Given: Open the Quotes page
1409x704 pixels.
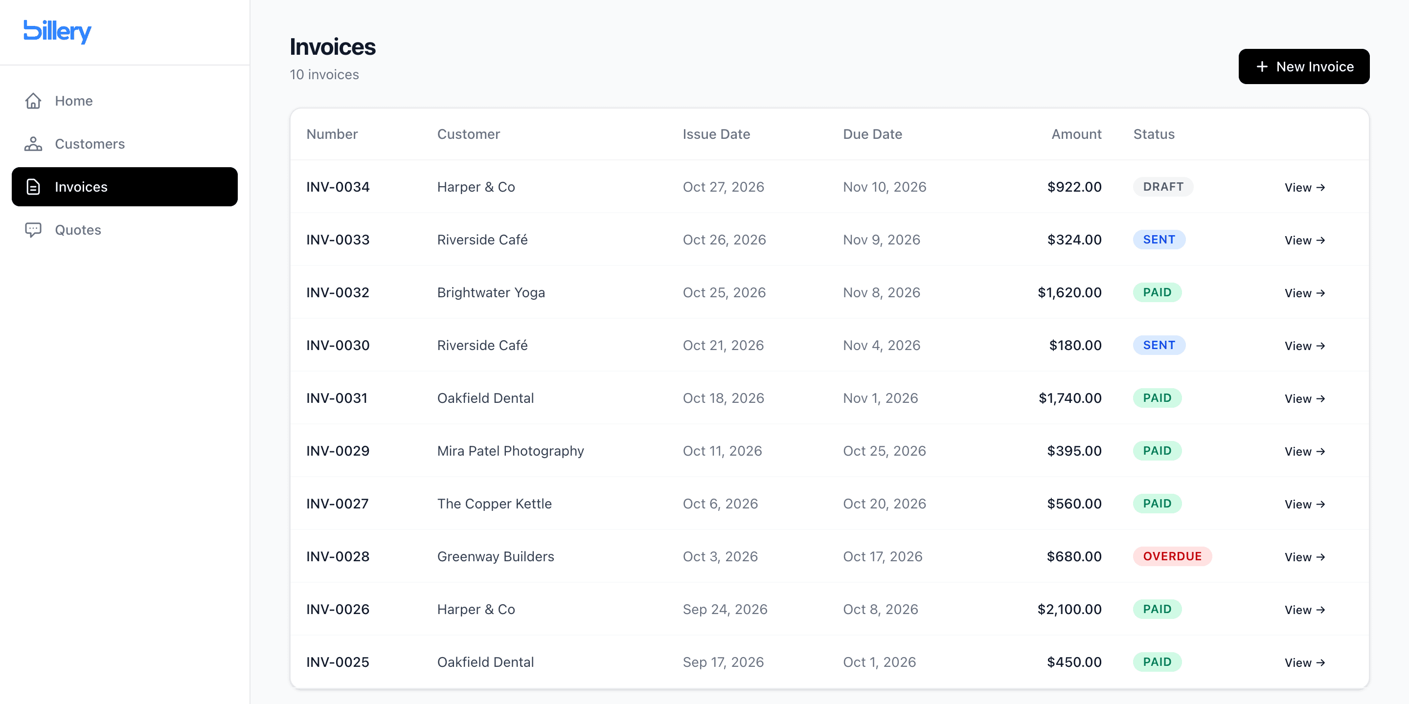Looking at the screenshot, I should (125, 230).
